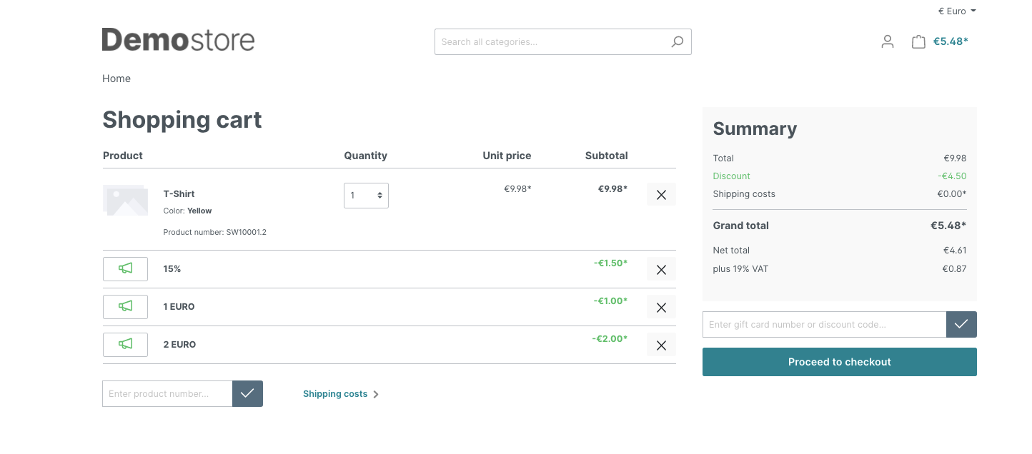The image size is (1032, 454).
Task: Focus the search all categories field
Action: (550, 41)
